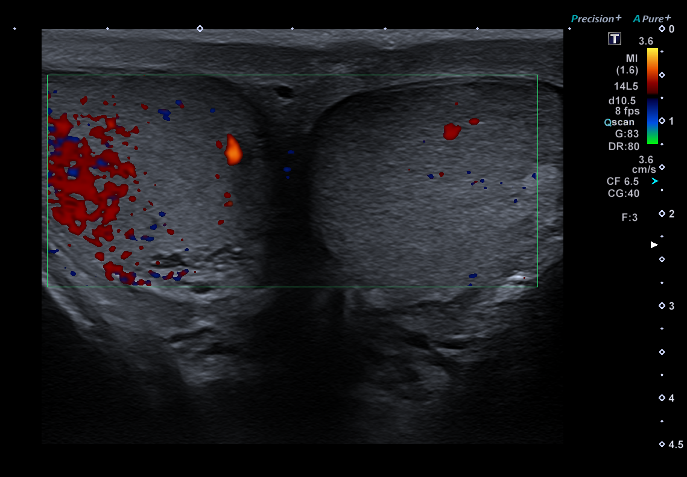Toggle the Precision+ imaging mode
Image resolution: width=687 pixels, height=477 pixels.
tap(595, 19)
